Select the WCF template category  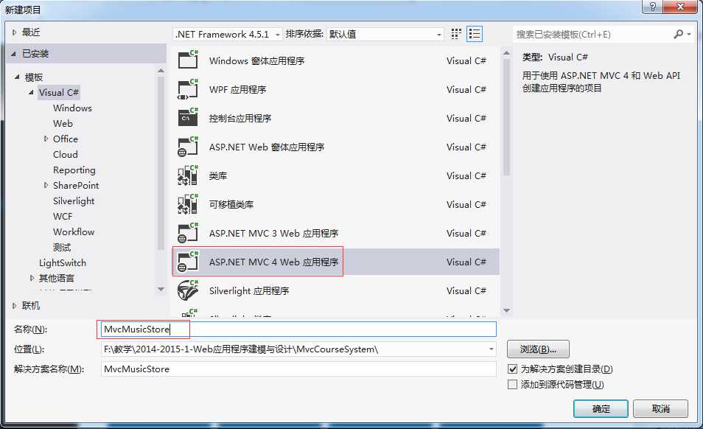click(x=63, y=217)
